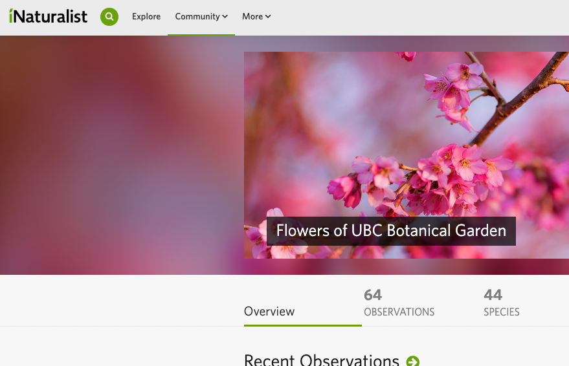Click the chevron arrow next to More
The height and width of the screenshot is (366, 569).
click(x=268, y=17)
